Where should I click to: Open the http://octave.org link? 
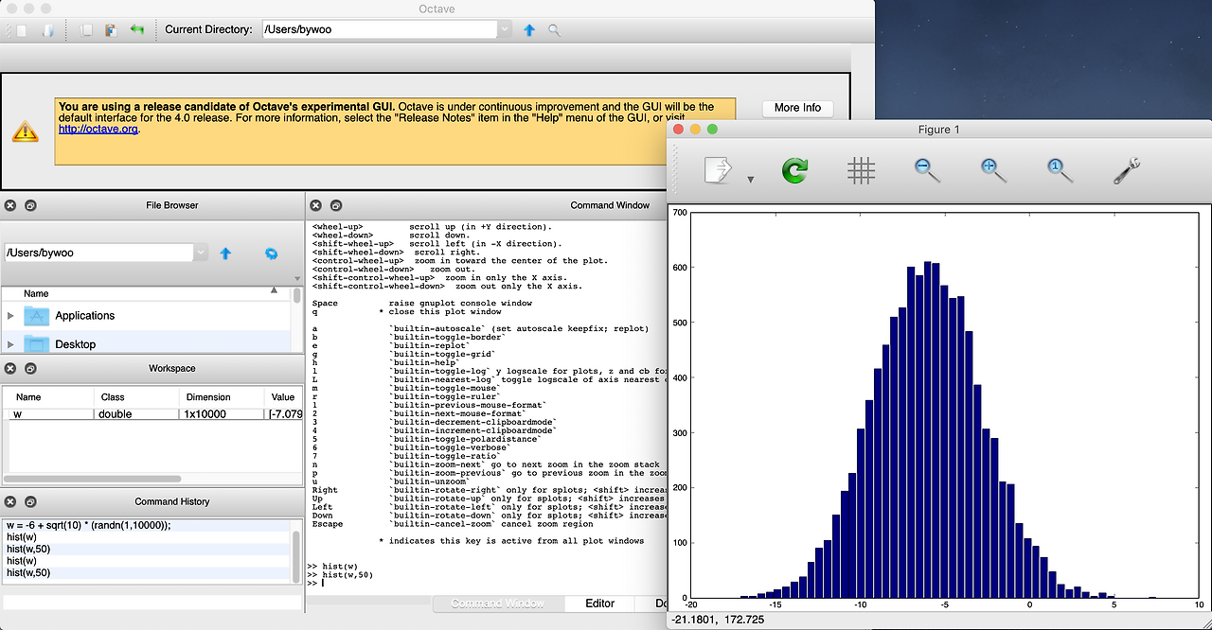click(98, 130)
